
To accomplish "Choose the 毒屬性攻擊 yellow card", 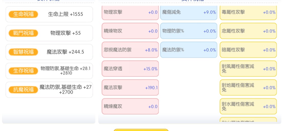I will (x=248, y=12).
